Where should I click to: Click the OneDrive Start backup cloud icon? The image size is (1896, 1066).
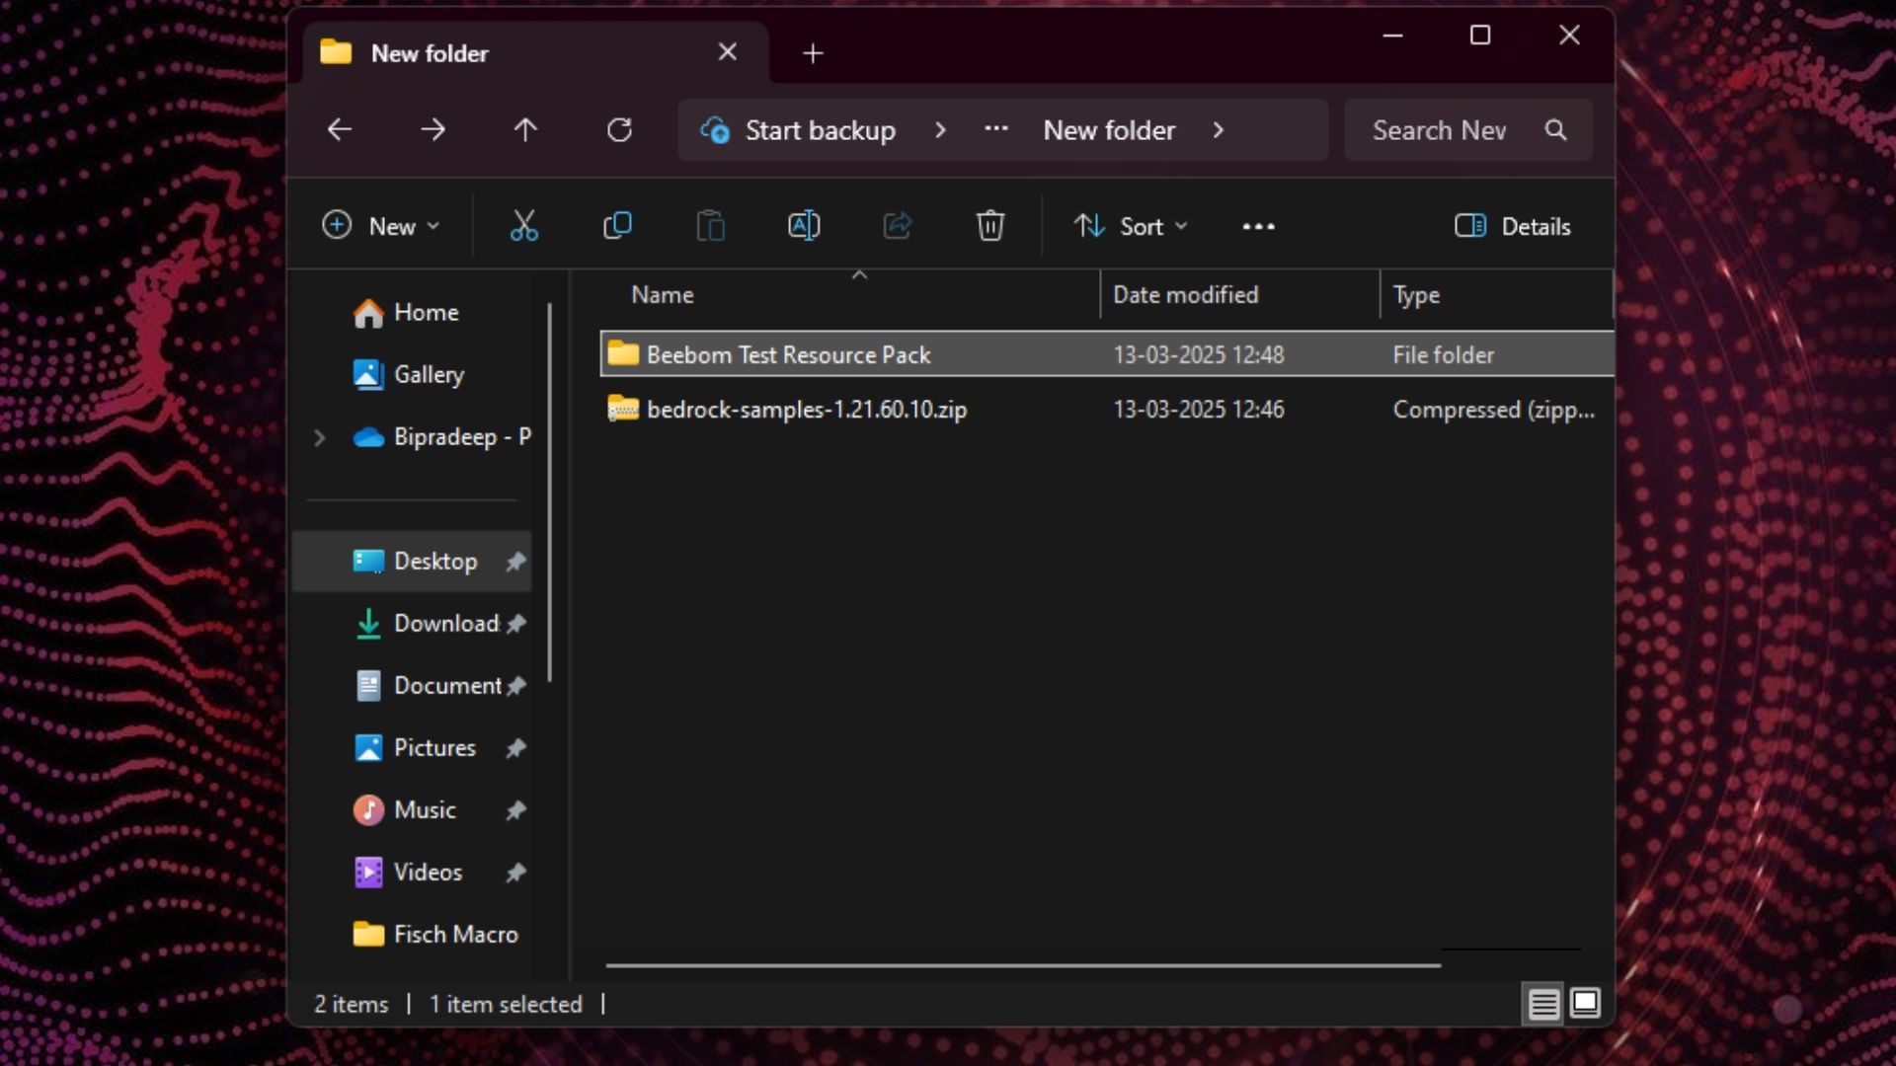[x=714, y=129]
